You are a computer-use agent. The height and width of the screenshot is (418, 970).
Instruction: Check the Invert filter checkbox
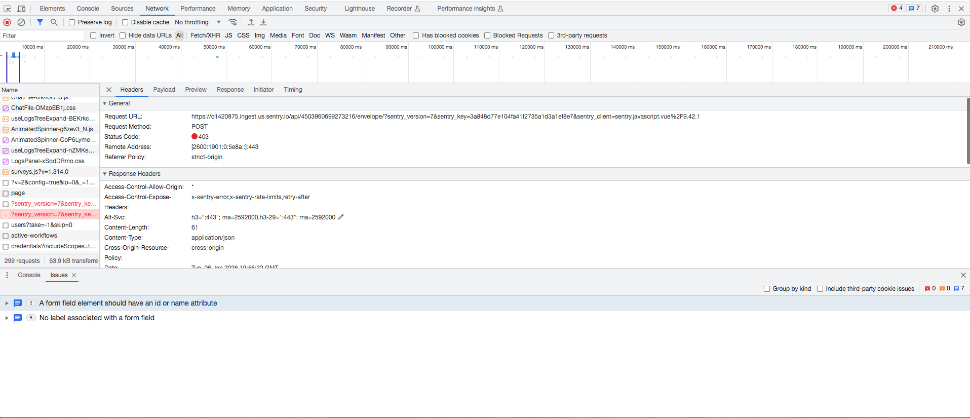(93, 35)
